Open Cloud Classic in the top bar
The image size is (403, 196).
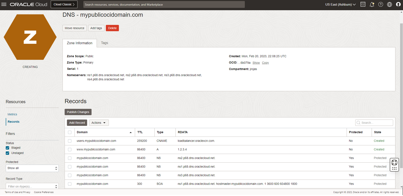pyautogui.click(x=64, y=4)
